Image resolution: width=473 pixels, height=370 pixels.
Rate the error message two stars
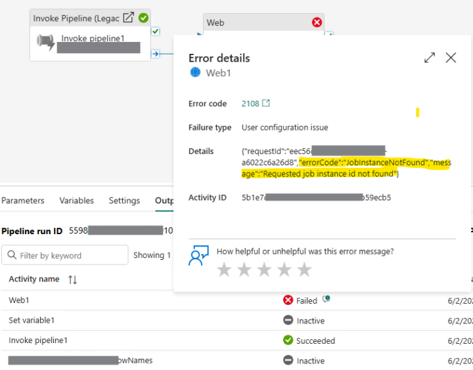click(x=244, y=270)
